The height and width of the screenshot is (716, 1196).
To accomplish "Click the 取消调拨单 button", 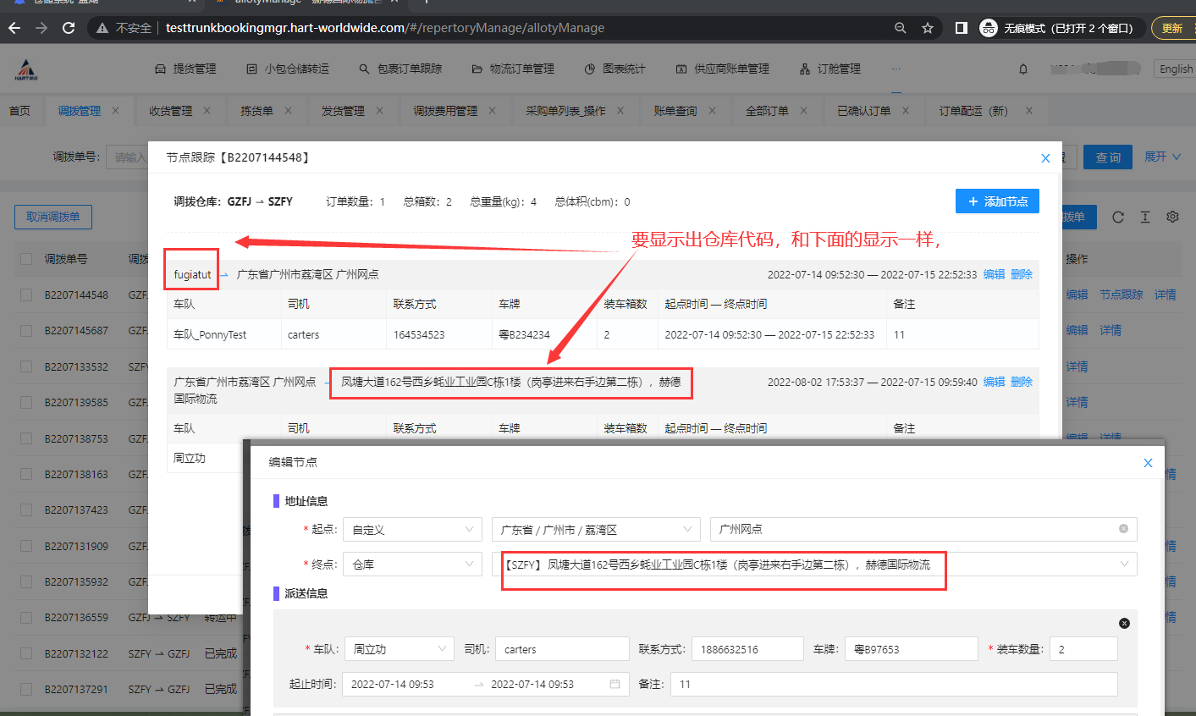I will pos(53,218).
